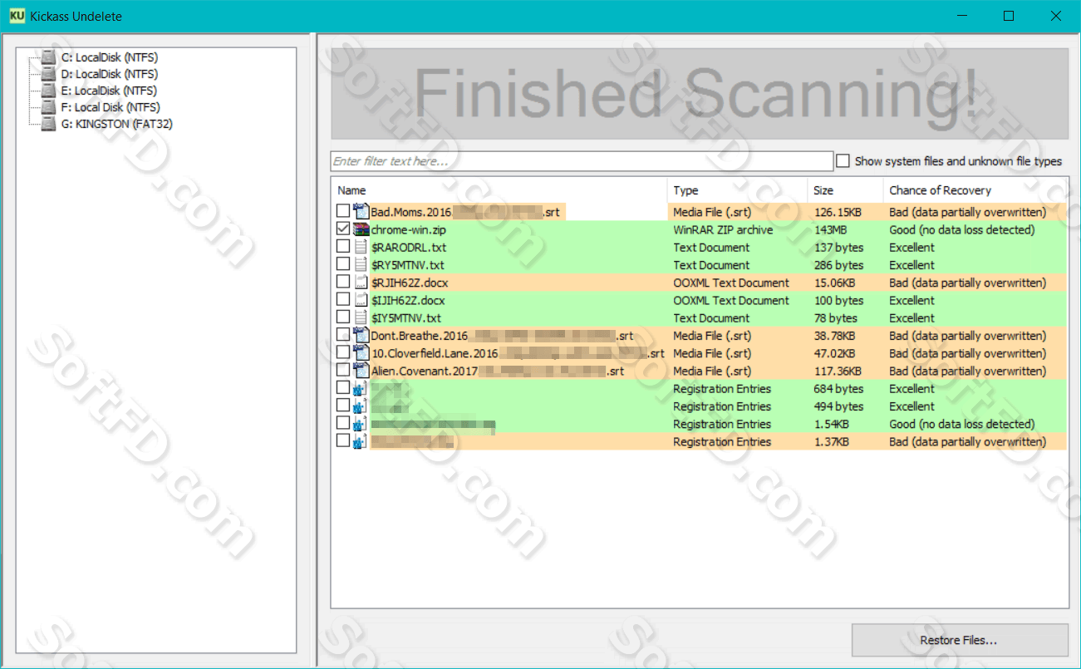Click the Dont.Breathe.2016 subtitle file icon
The image size is (1081, 669).
pyautogui.click(x=361, y=336)
